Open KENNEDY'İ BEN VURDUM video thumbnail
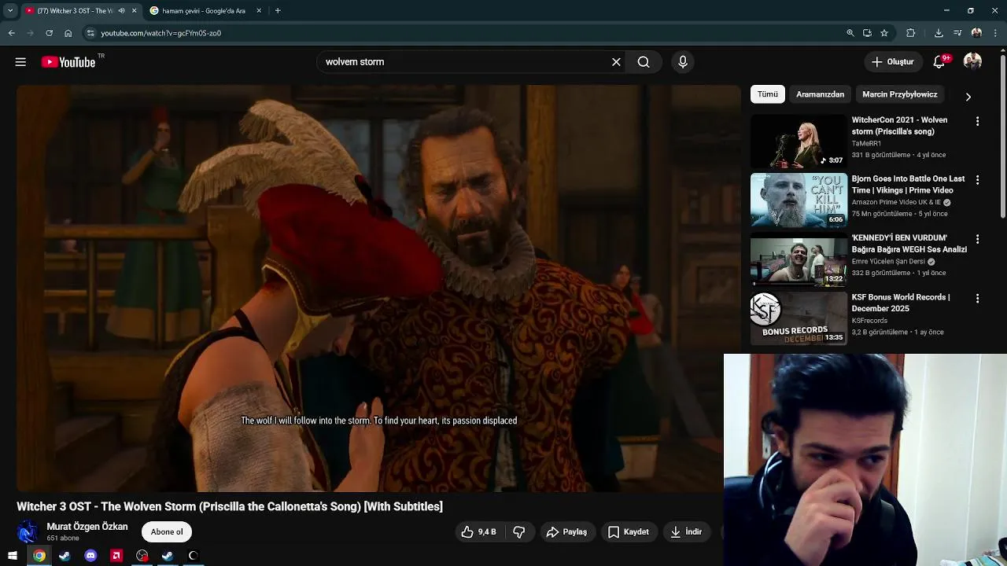The width and height of the screenshot is (1007, 566). click(x=799, y=259)
